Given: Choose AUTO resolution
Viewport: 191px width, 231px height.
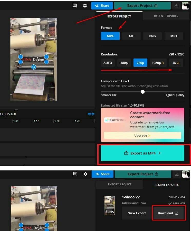Looking at the screenshot, I should 108,63.
